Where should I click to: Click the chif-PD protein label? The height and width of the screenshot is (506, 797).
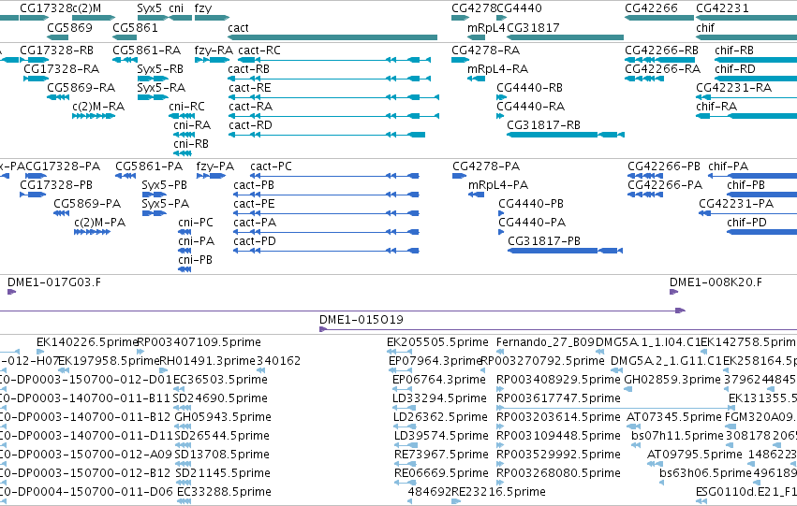click(x=746, y=223)
